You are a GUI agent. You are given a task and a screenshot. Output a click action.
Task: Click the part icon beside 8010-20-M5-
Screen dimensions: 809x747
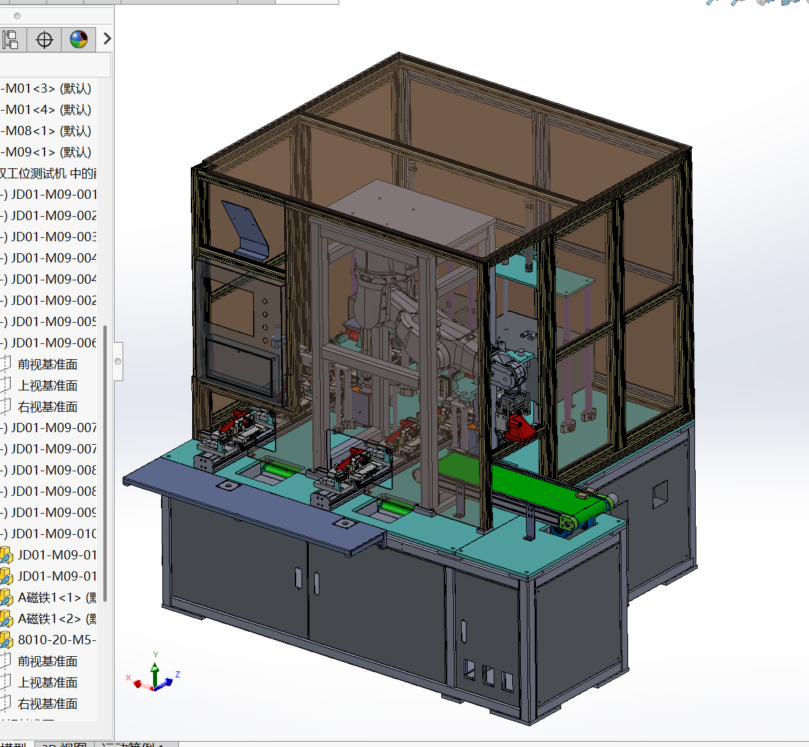[6, 640]
